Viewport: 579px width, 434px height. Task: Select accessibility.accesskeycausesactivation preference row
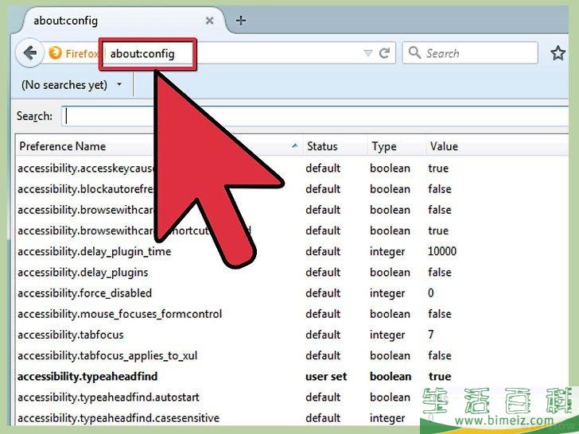pos(292,169)
